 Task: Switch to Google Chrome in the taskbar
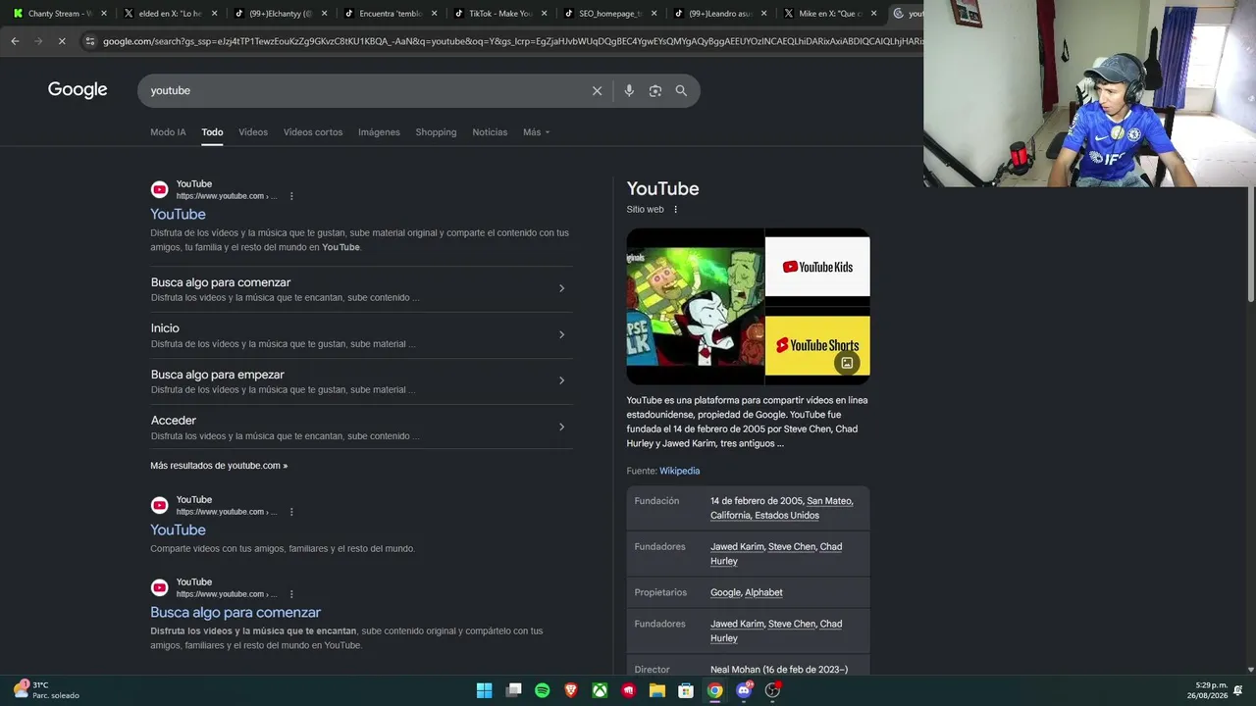pyautogui.click(x=715, y=690)
